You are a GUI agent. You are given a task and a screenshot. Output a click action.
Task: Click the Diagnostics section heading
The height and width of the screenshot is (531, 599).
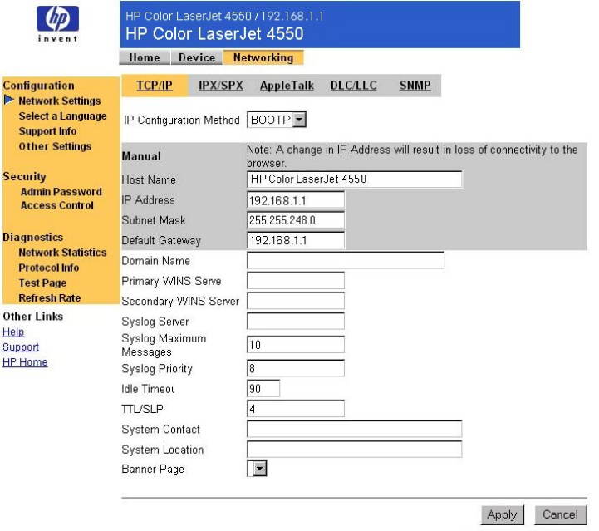point(33,237)
